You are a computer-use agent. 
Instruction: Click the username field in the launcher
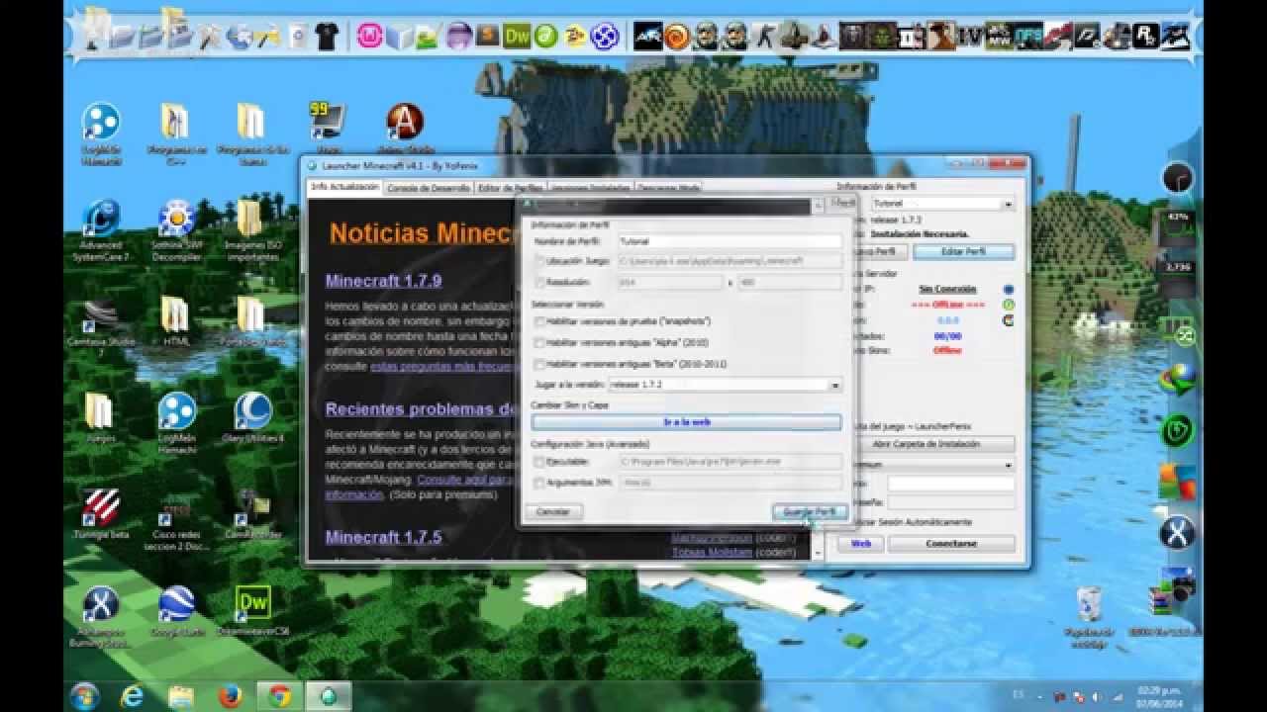(950, 484)
